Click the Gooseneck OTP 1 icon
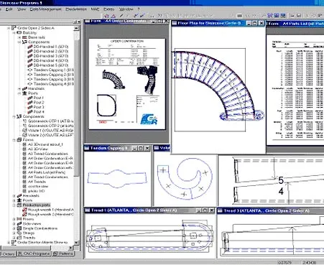The image size is (324, 265). (x=24, y=121)
